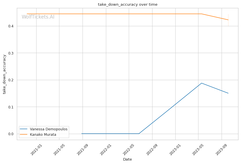Click the 'Date' x-axis label

[x=127, y=159]
